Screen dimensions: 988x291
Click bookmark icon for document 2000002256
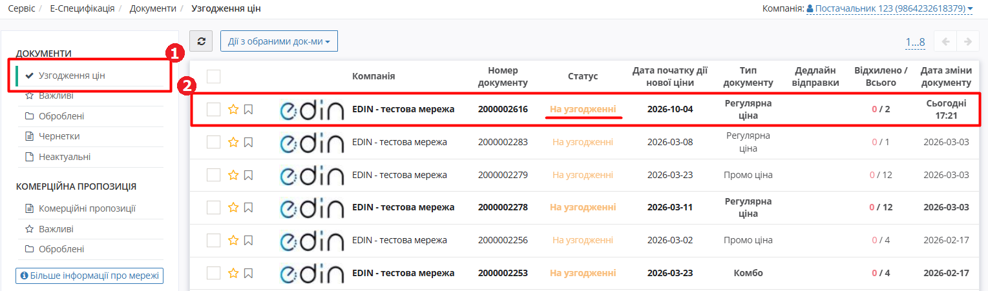[248, 241]
